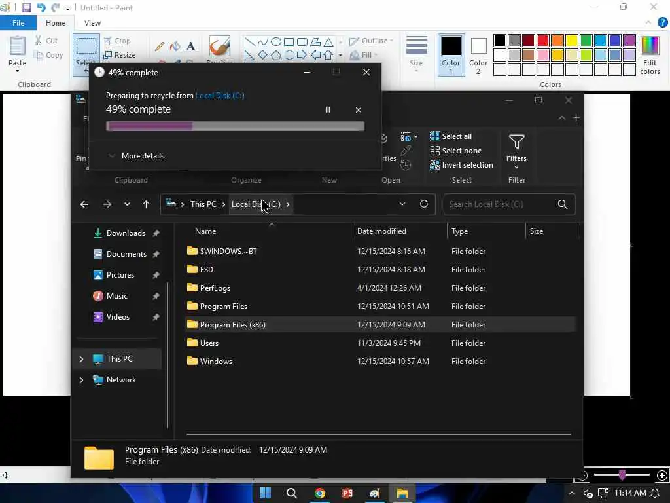Expand More details in progress dialog
Image resolution: width=670 pixels, height=503 pixels.
[137, 156]
